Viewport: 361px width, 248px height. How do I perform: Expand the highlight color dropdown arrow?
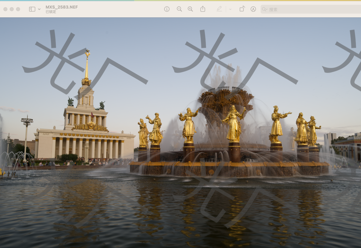[x=230, y=9]
